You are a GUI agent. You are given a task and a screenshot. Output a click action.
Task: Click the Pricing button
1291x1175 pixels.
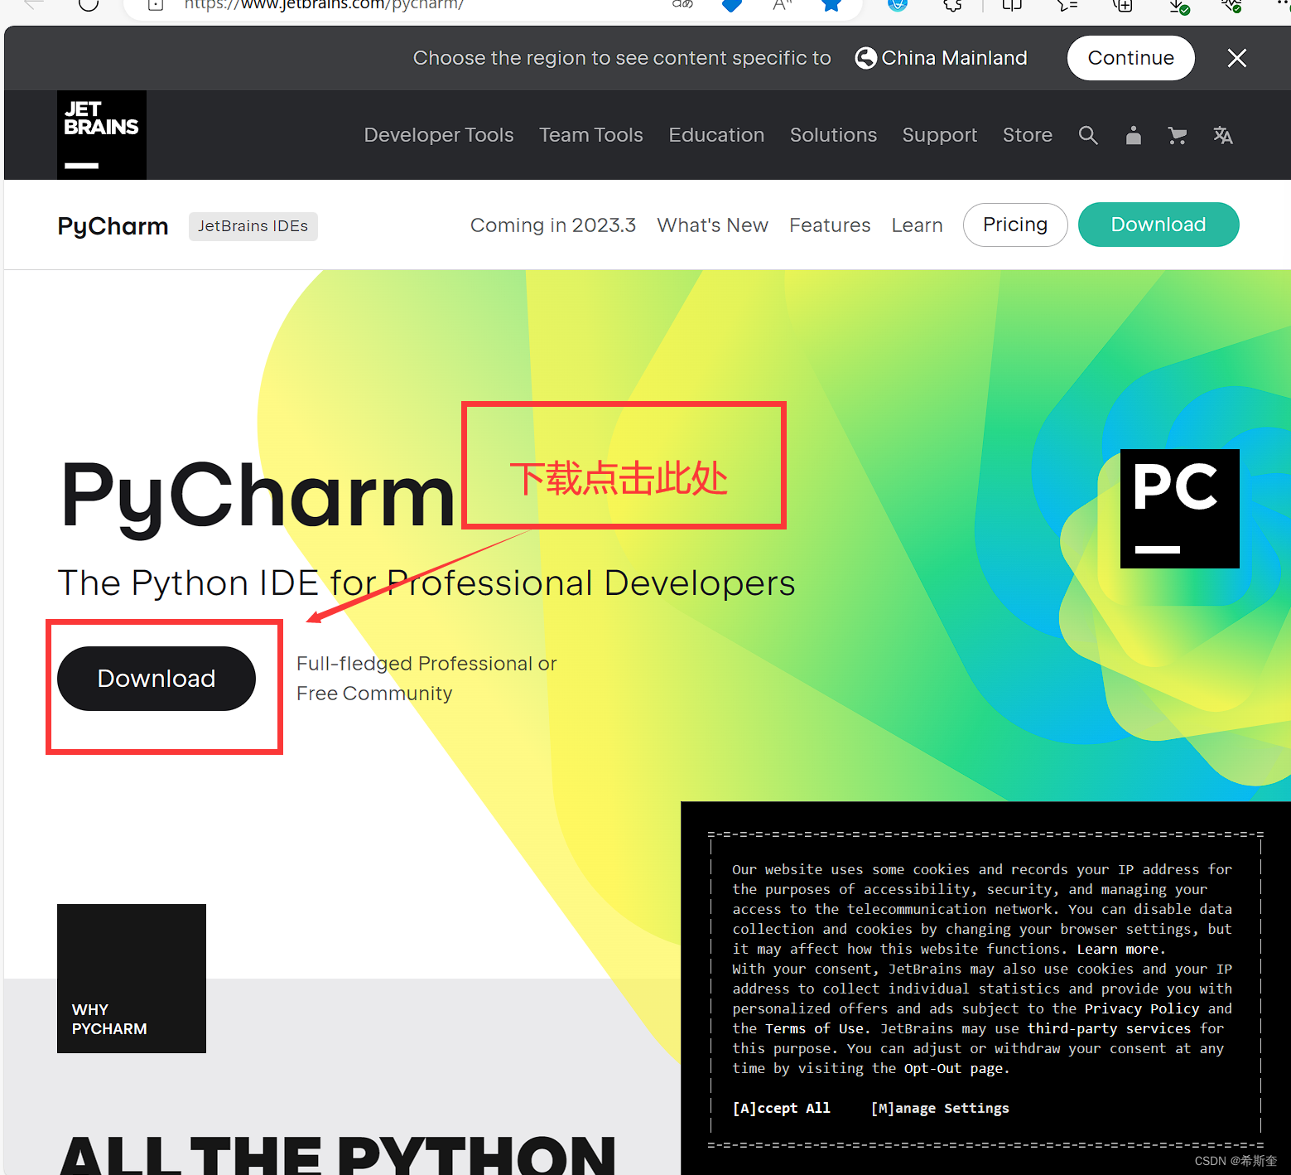(x=1015, y=225)
